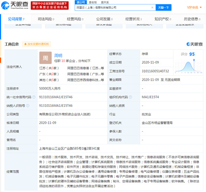Click the bell icon in change notification button

(x=26, y=44)
